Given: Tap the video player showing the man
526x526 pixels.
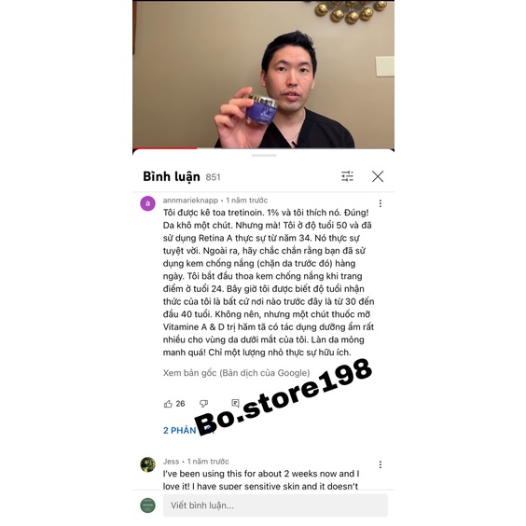Looking at the screenshot, I should [x=263, y=74].
